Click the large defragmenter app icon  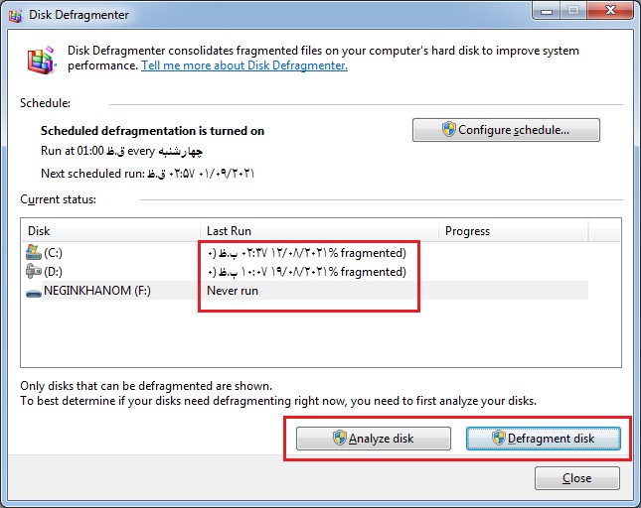[x=41, y=60]
